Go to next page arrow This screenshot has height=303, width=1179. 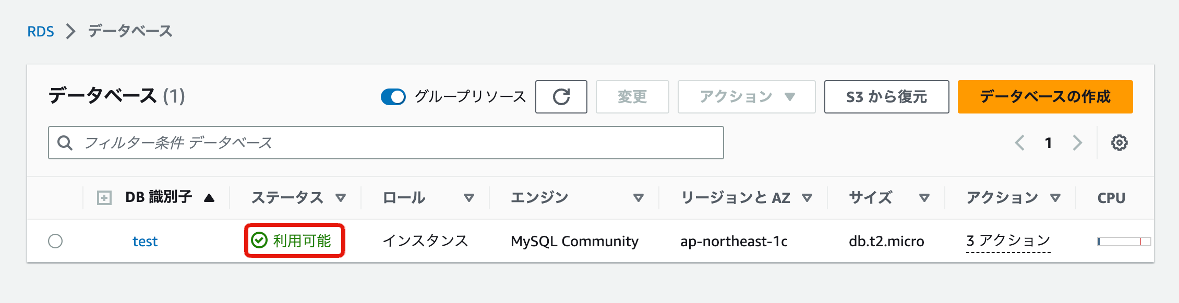(1077, 143)
